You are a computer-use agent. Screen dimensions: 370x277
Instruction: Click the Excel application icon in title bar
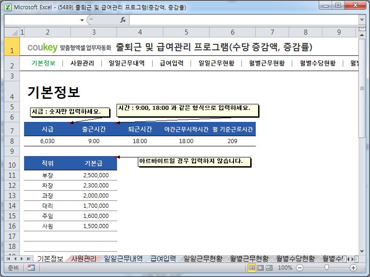click(8, 7)
